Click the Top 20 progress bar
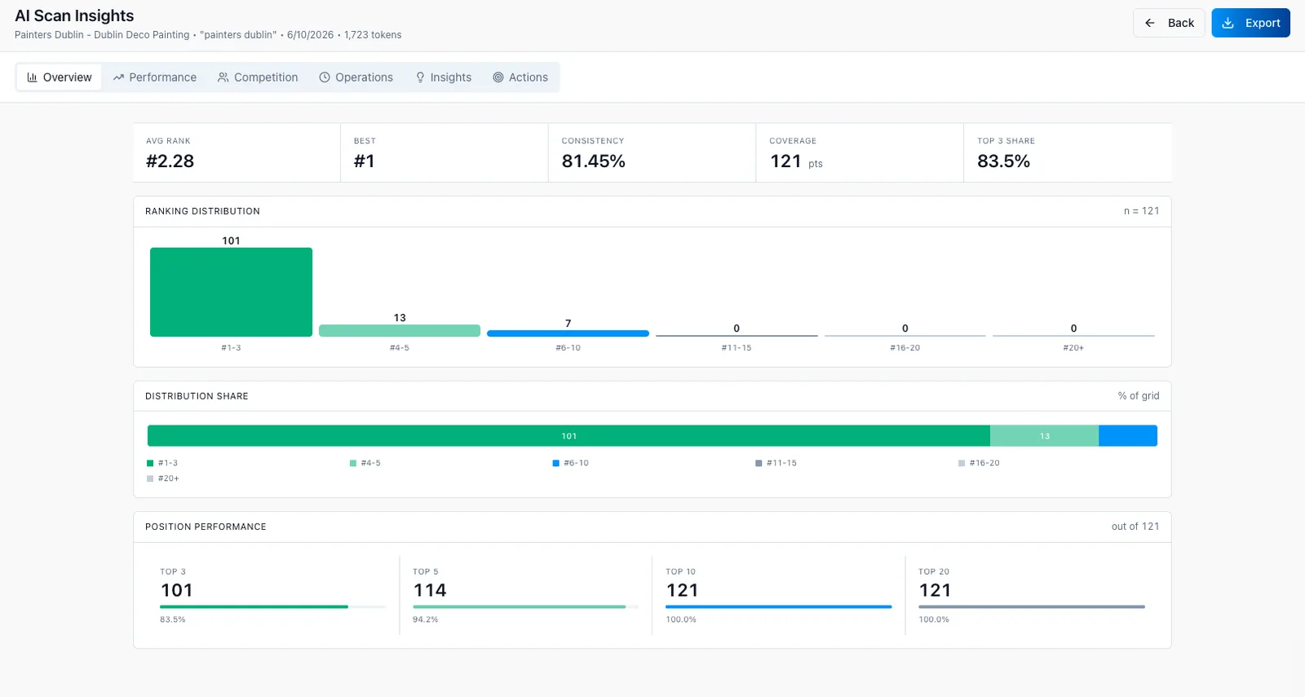Screen dimensions: 1305x697 pyautogui.click(x=1032, y=607)
